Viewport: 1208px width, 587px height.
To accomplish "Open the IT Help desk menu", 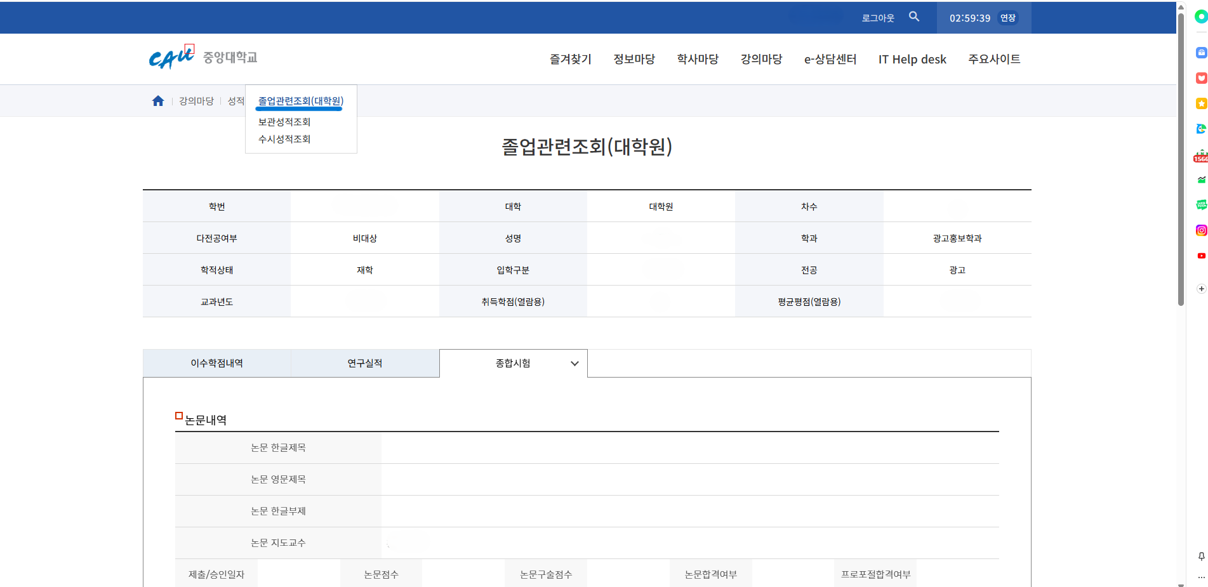I will 912,59.
